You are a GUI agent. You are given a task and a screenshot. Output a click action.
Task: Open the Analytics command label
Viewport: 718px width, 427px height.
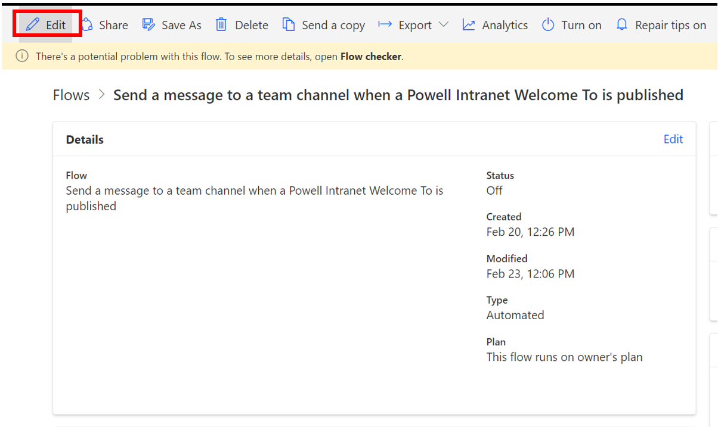[505, 26]
